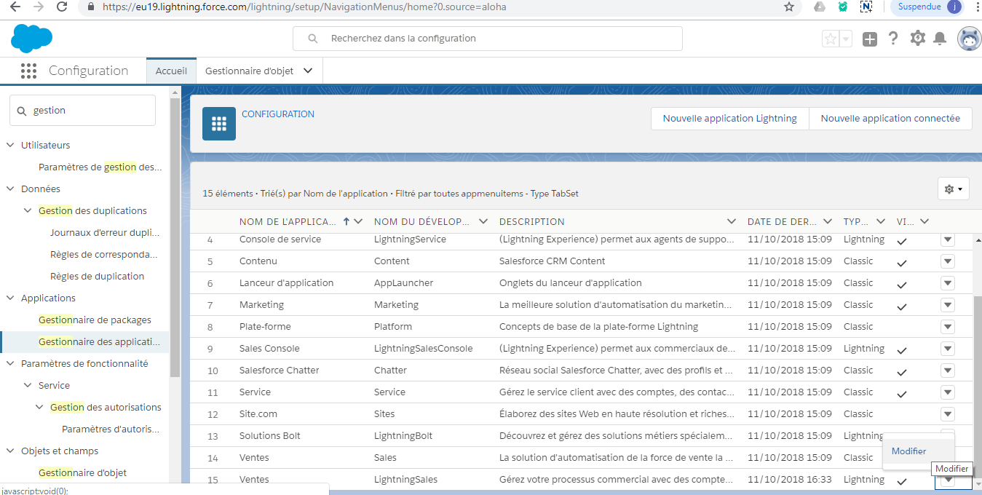
Task: Open the green shield browser extension
Action: 843,7
